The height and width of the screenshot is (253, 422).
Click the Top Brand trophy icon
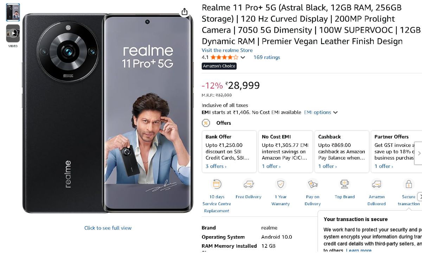click(x=345, y=184)
